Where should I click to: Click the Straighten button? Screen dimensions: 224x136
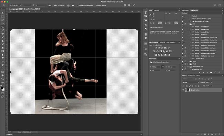click(59, 6)
